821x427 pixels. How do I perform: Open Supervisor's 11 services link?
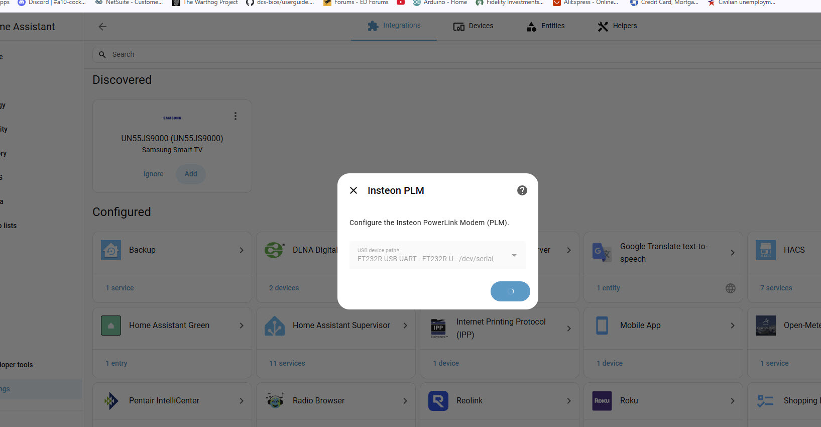[x=287, y=363]
